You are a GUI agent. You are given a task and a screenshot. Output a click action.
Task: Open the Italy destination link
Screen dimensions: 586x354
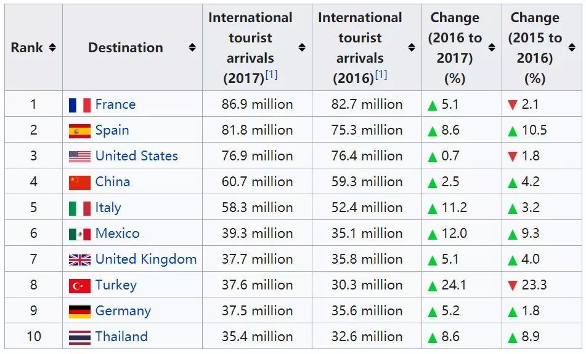point(108,208)
